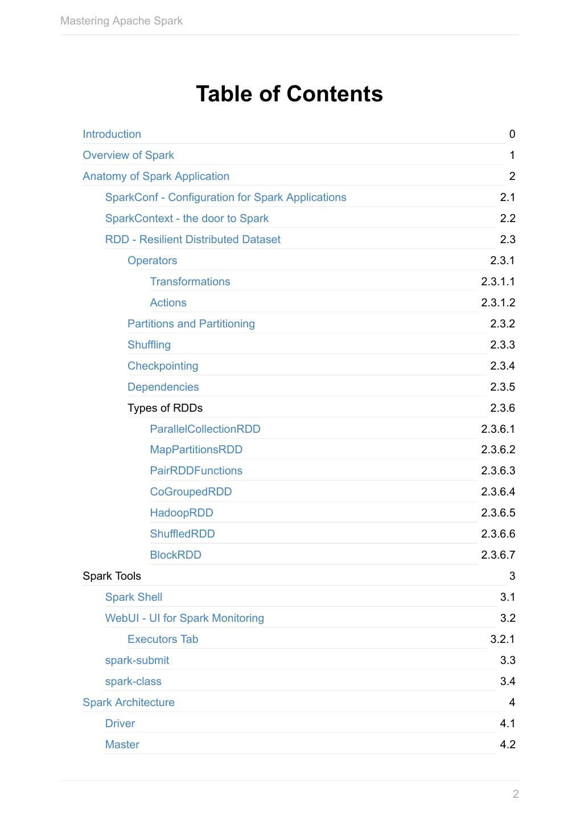Go to the HadoopRDD section
The width and height of the screenshot is (580, 820).
pyautogui.click(x=181, y=513)
